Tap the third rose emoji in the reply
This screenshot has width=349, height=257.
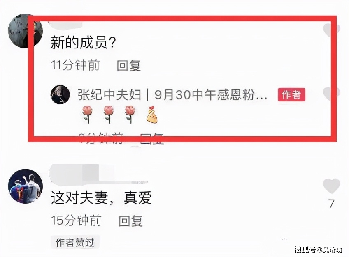pos(130,114)
